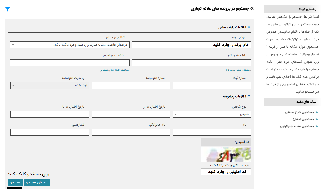The image size is (323, 191).
Task: Click the جستجو در پرونده های علائم تجاری title
Action: point(220,9)
